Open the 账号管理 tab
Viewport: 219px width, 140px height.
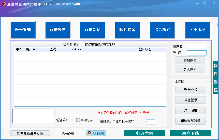pos(23,30)
